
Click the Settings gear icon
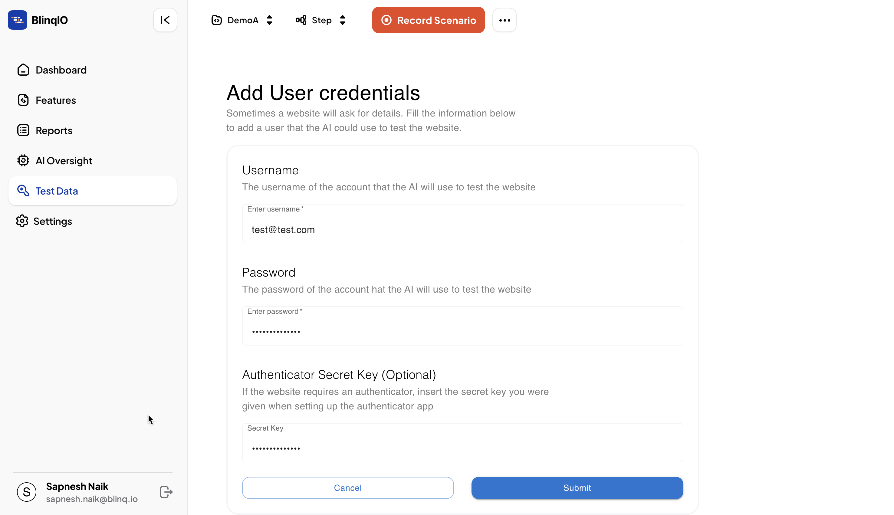pyautogui.click(x=22, y=221)
